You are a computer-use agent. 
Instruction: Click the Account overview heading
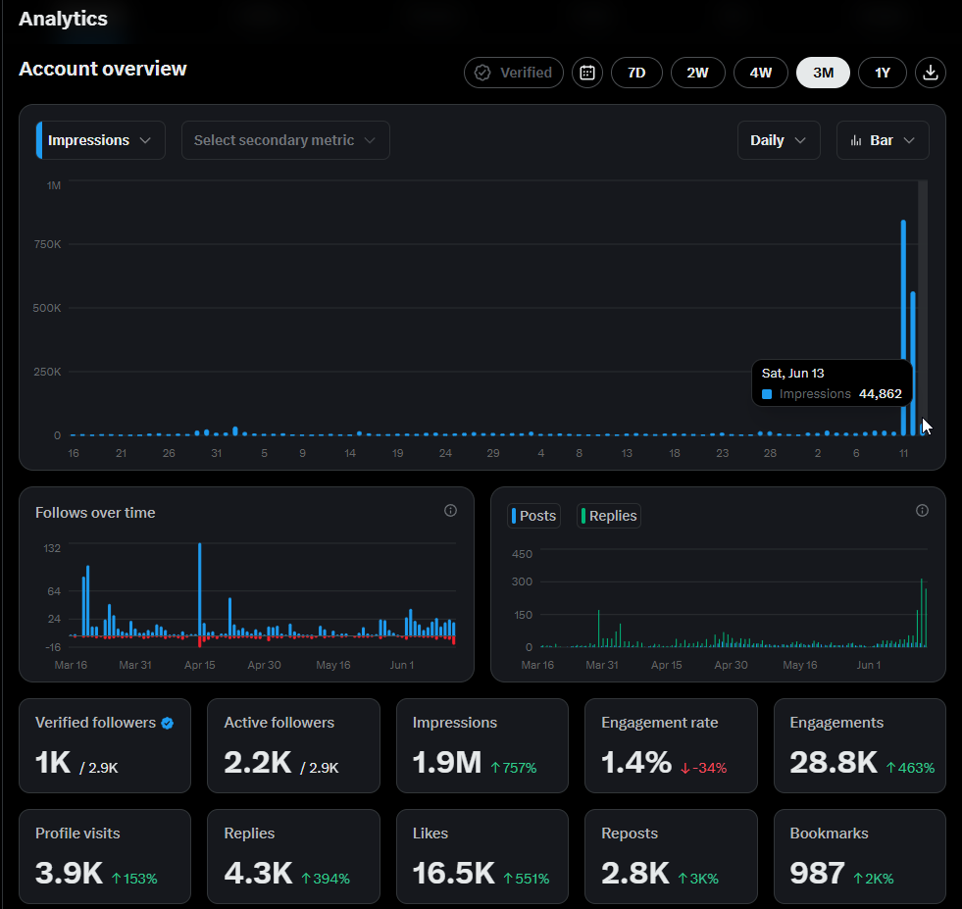[x=102, y=69]
